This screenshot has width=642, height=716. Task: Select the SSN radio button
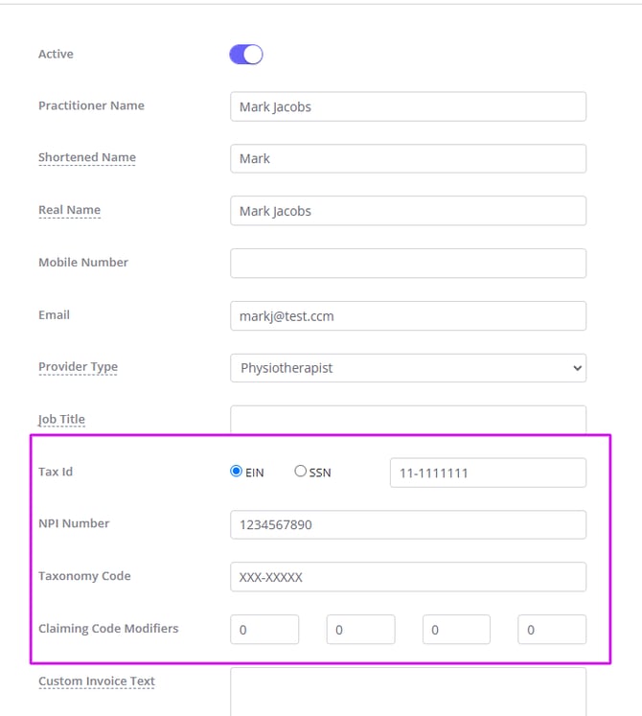tap(301, 472)
